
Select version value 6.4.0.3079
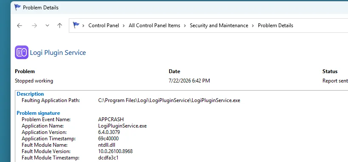[x=109, y=132]
